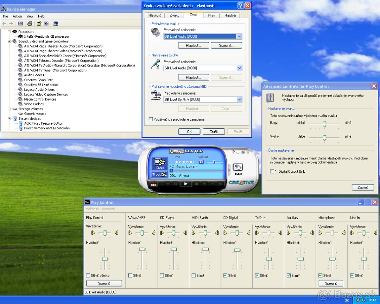
Task: Collapse the Sound, video and game controllers node
Action: click(9, 41)
